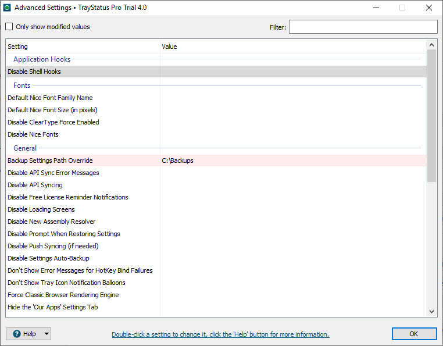Click the Setting column header
This screenshot has height=346, width=443.
coord(17,47)
